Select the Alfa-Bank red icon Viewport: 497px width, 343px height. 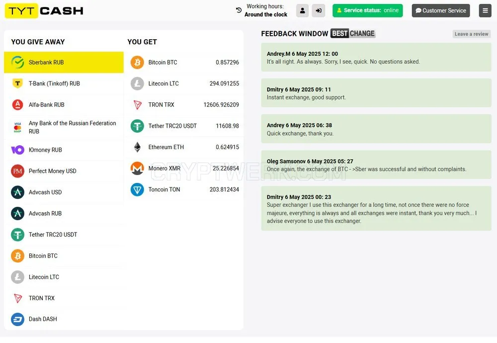(18, 104)
